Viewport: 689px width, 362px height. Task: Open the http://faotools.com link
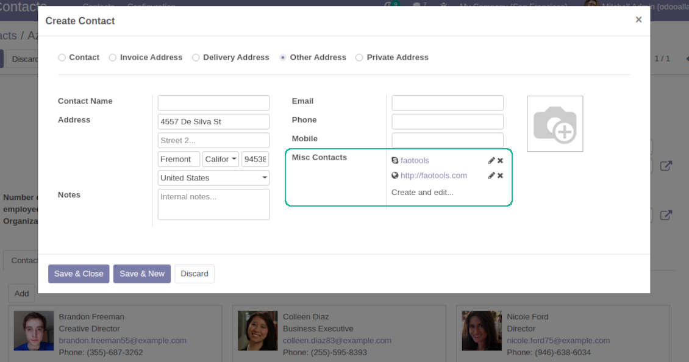(434, 176)
